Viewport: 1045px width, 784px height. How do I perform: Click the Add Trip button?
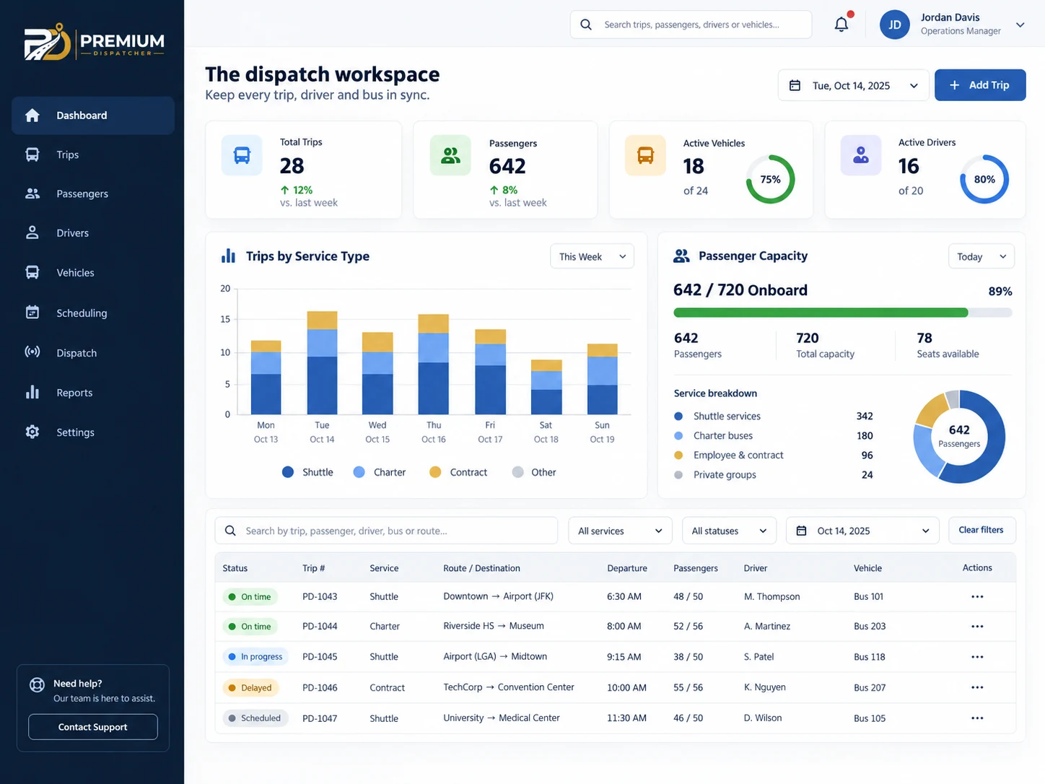980,85
